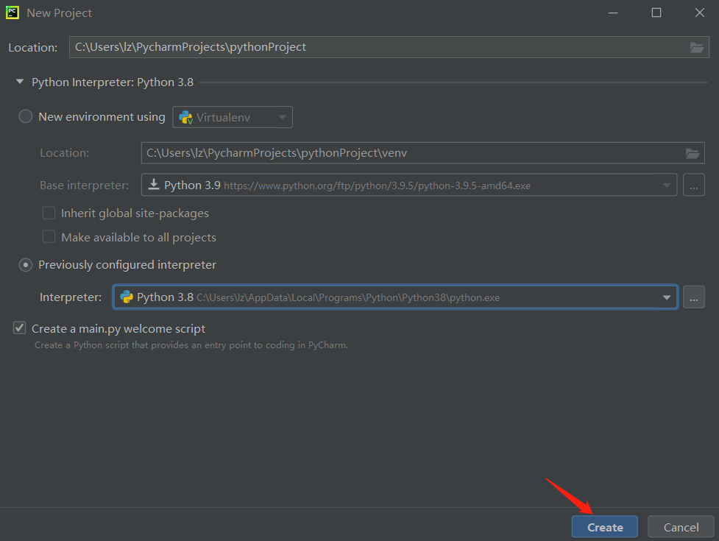The width and height of the screenshot is (719, 541).
Task: Click the project Location path field
Action: pyautogui.click(x=389, y=47)
